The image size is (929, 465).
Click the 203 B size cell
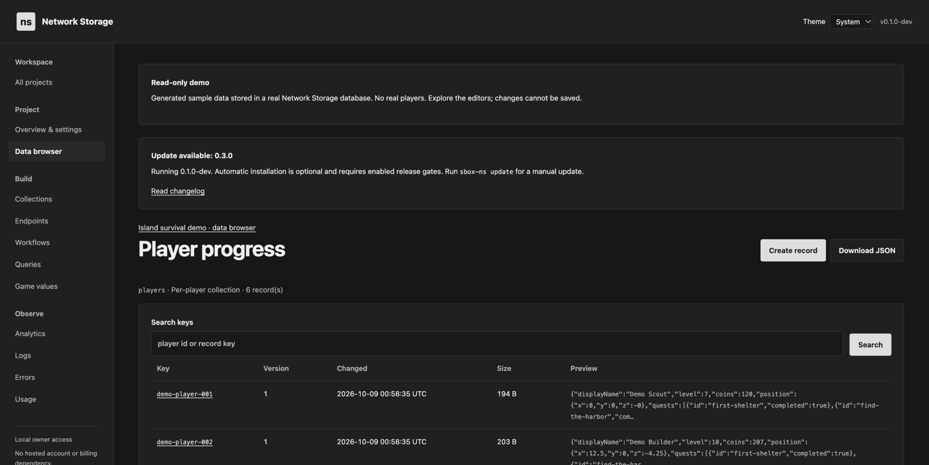[x=507, y=442]
